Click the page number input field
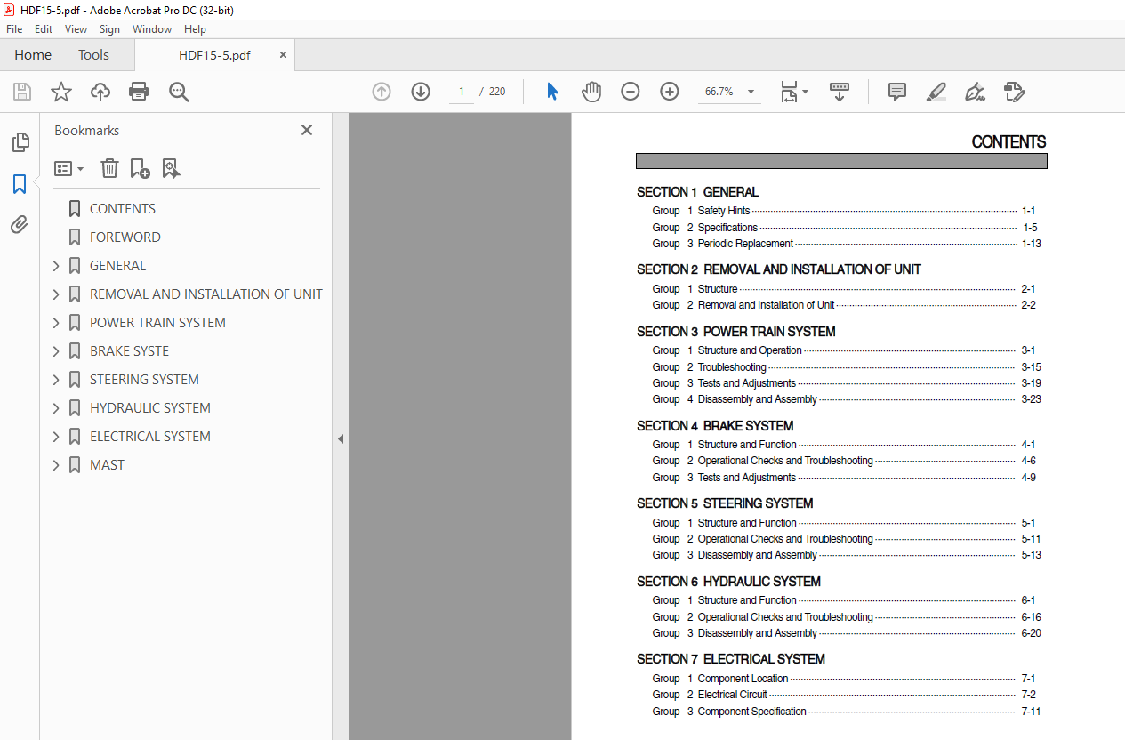This screenshot has height=740, width=1125. pyautogui.click(x=462, y=92)
